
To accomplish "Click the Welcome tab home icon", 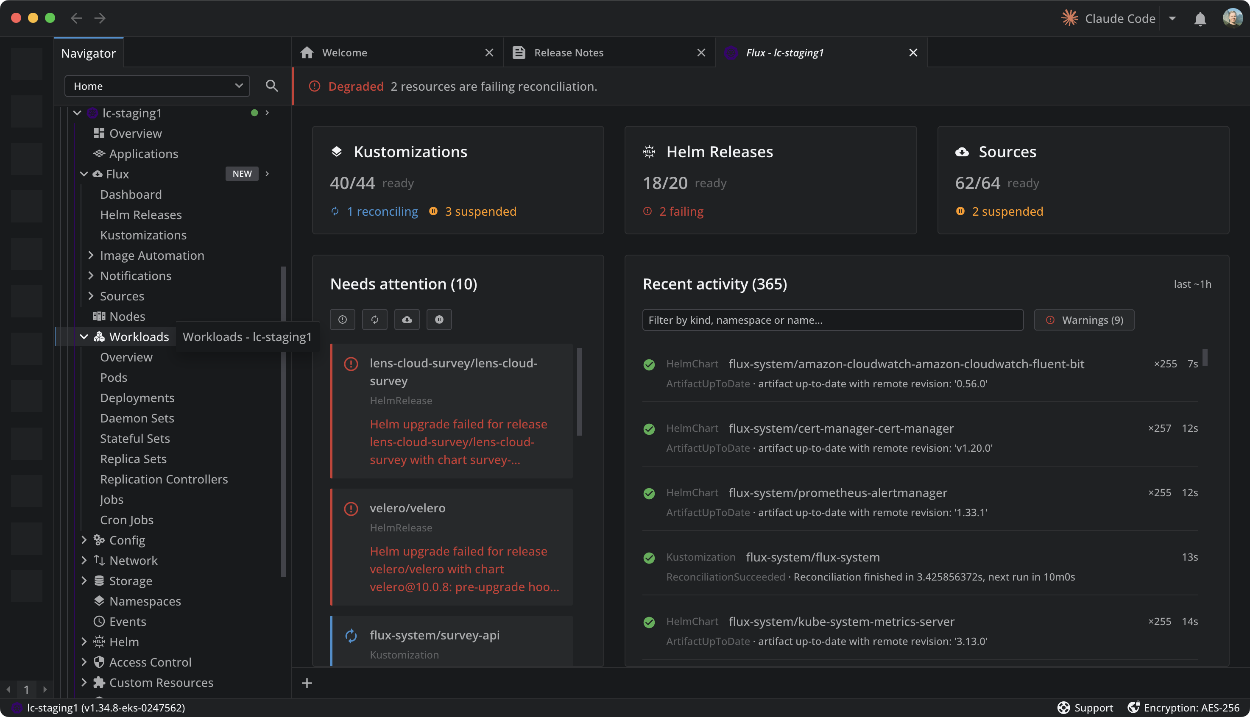I will click(307, 52).
